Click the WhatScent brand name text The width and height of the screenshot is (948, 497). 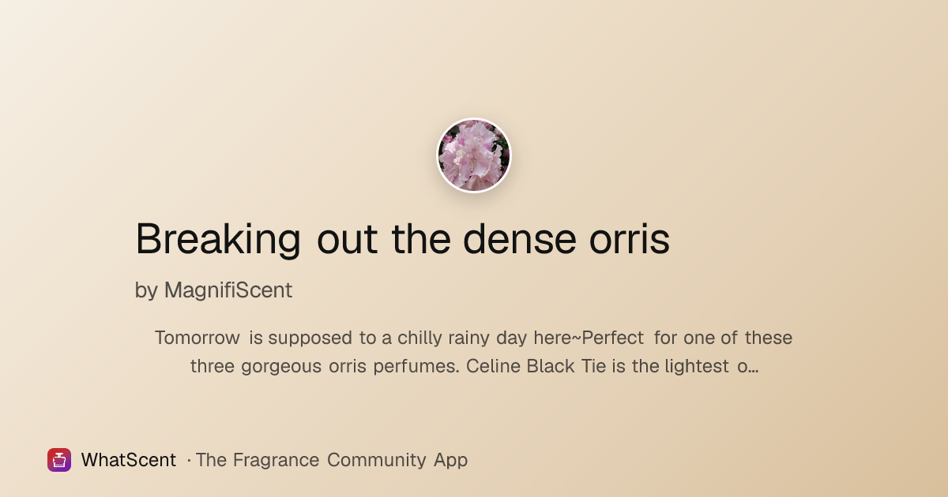pos(129,460)
